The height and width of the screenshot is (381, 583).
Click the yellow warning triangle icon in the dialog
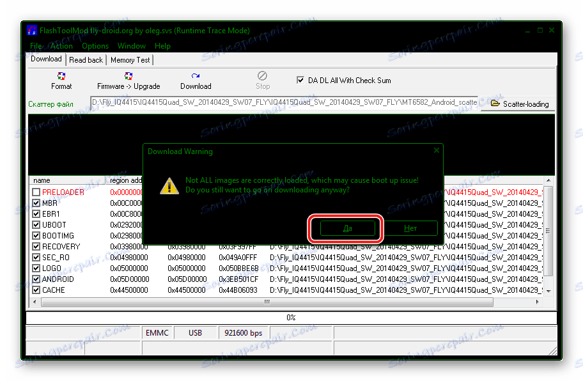[x=169, y=185]
